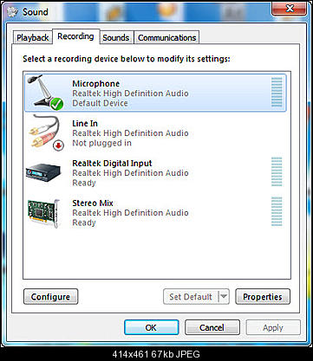Select the Realtek Digital Input receiver icon

coord(43,172)
